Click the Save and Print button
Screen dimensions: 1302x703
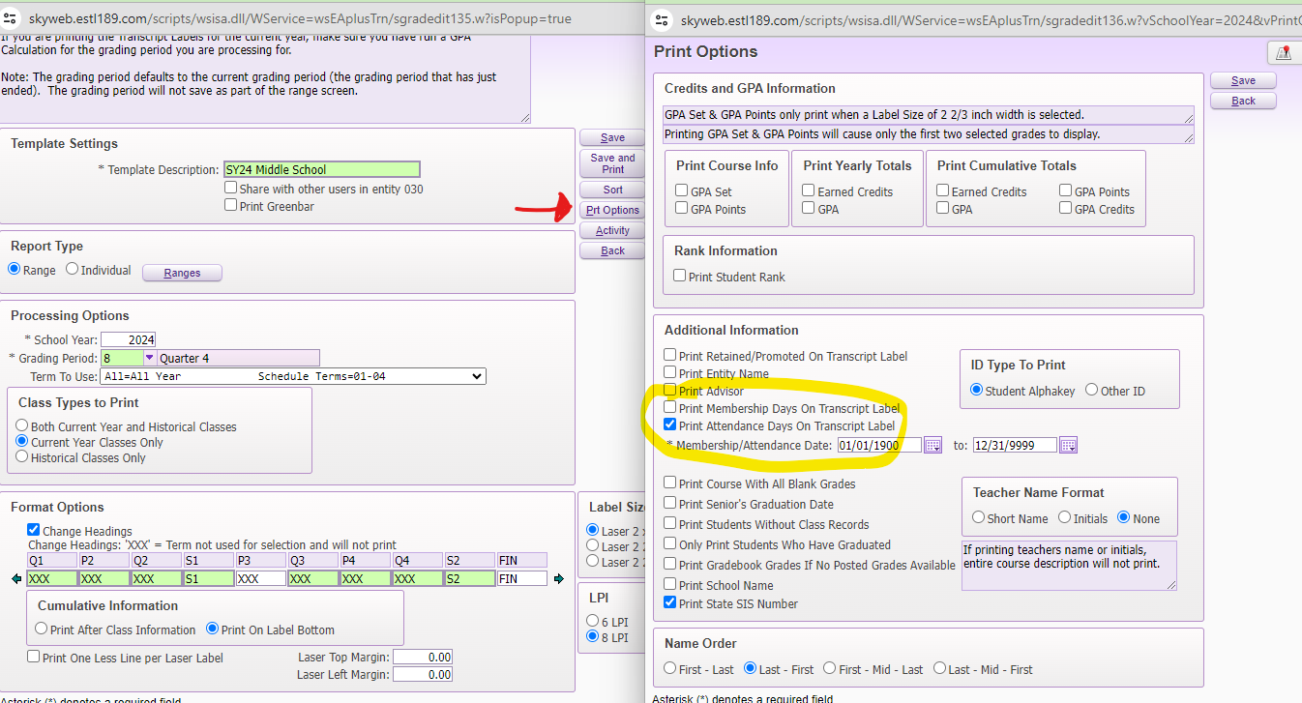[612, 163]
